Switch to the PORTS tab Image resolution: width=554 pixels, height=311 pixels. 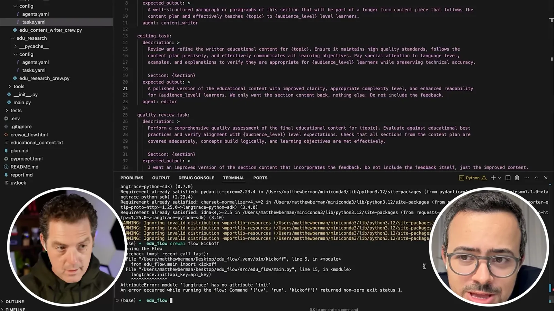(260, 178)
